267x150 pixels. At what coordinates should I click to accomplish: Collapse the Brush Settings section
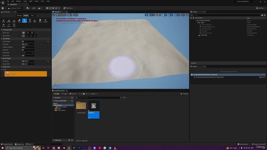coord(2,58)
